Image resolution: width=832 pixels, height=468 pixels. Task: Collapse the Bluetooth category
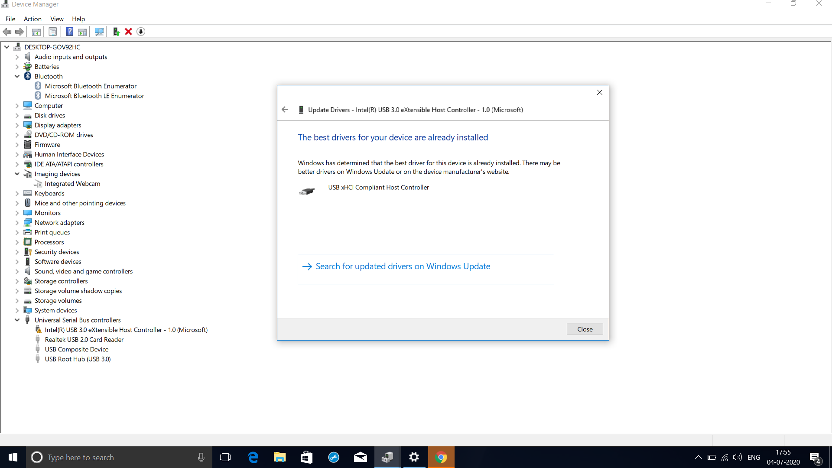click(17, 76)
